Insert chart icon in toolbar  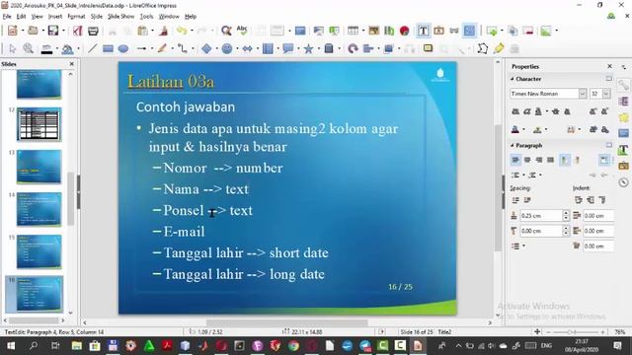389,31
